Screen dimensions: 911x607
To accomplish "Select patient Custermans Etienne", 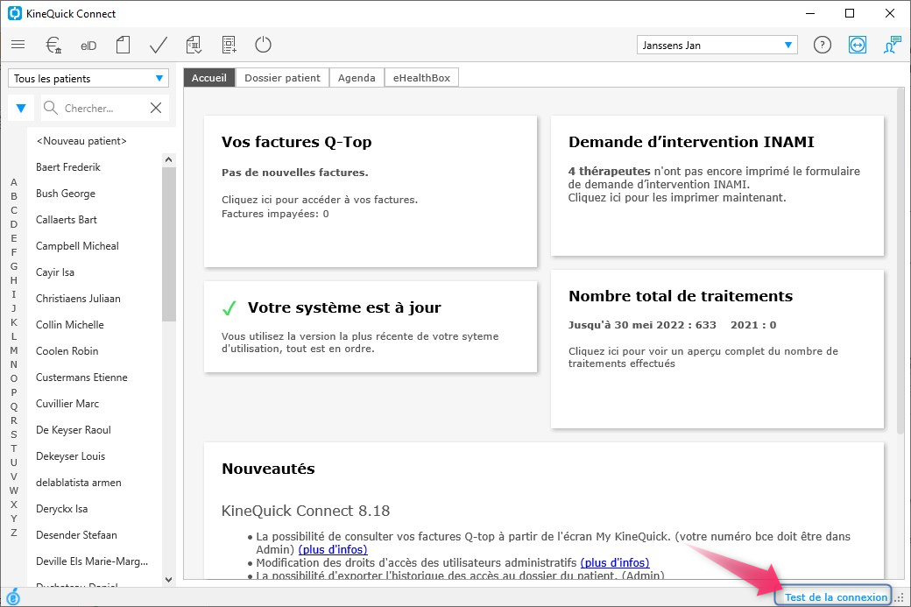I will tap(82, 377).
